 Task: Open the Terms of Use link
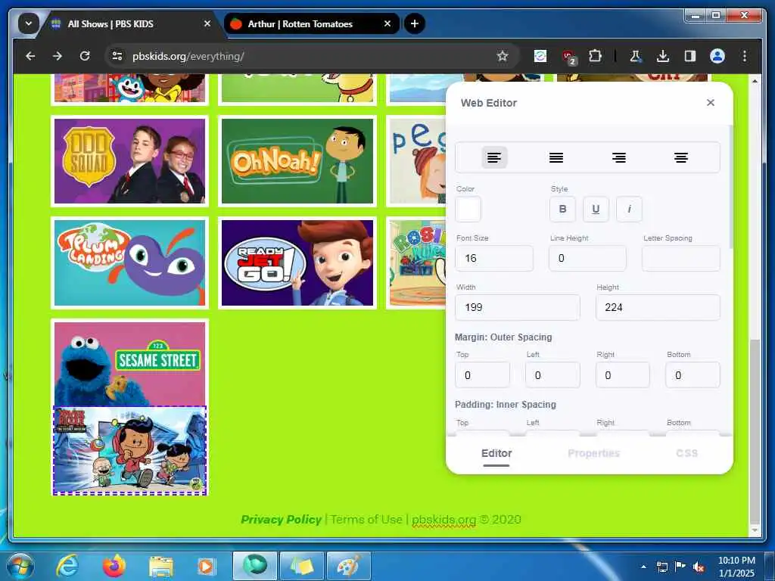pos(366,519)
